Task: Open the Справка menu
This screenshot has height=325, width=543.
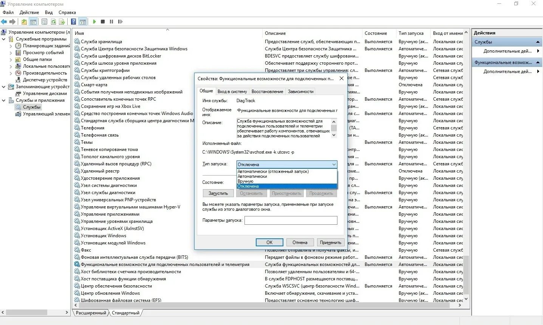Action: pyautogui.click(x=67, y=12)
